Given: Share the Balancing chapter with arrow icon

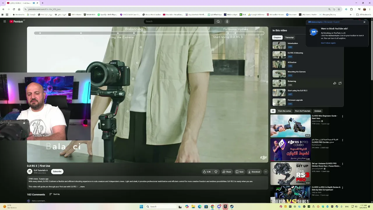Looking at the screenshot, I should (335, 83).
